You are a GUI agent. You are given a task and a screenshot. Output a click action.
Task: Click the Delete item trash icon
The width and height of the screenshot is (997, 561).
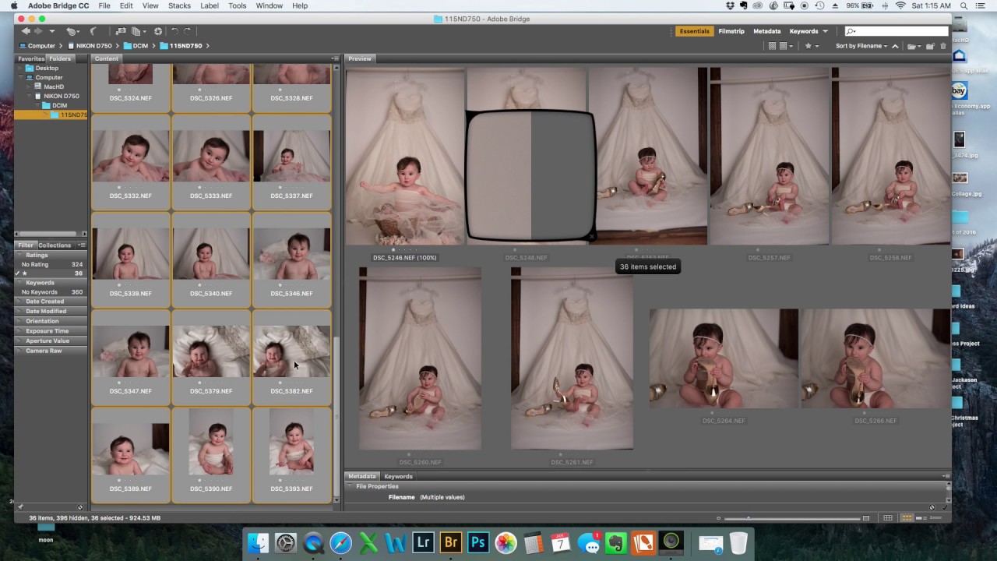pos(943,46)
